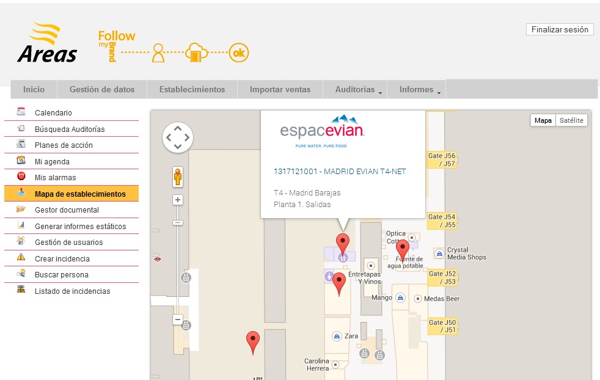This screenshot has height=380, width=600.
Task: Click the warning triangle icon for Crear incidencia
Action: click(21, 257)
